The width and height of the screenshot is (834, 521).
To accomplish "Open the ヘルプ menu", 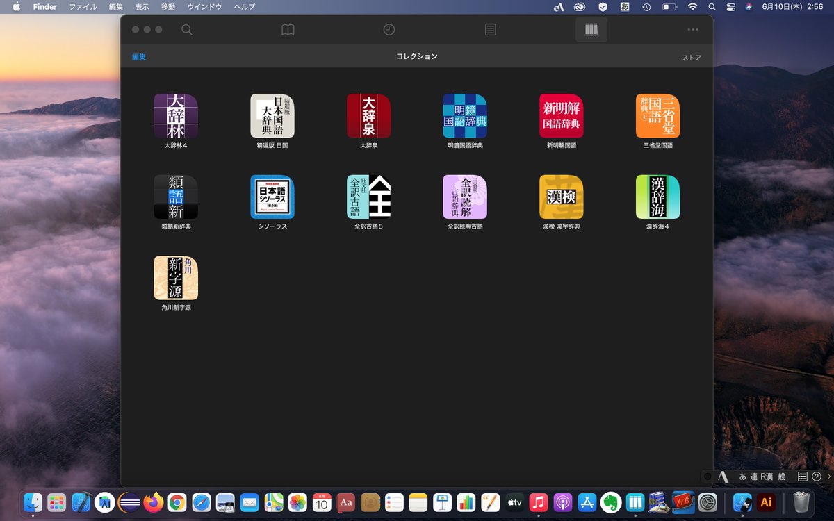I will (245, 7).
